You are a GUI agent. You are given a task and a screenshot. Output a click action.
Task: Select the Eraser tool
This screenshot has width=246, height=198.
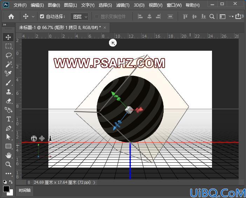[8, 101]
